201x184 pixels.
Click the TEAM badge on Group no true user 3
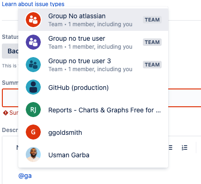152,65
